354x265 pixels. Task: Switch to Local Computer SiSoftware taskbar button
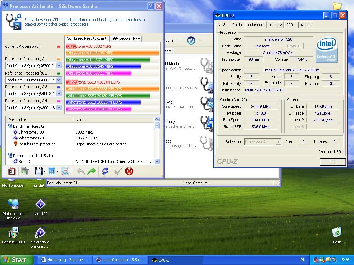point(120,260)
